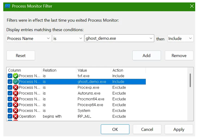Open the Process Name column dropdown
The width and height of the screenshot is (199, 138).
[29, 38]
